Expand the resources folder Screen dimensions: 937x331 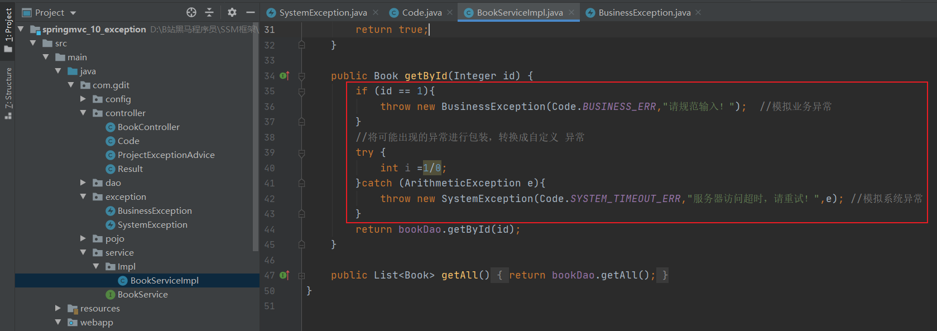point(58,308)
